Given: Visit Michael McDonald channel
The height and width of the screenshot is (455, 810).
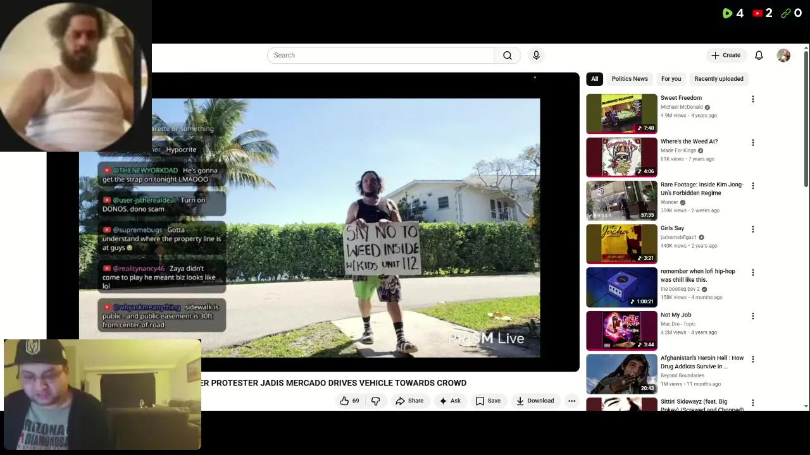Looking at the screenshot, I should pyautogui.click(x=682, y=107).
